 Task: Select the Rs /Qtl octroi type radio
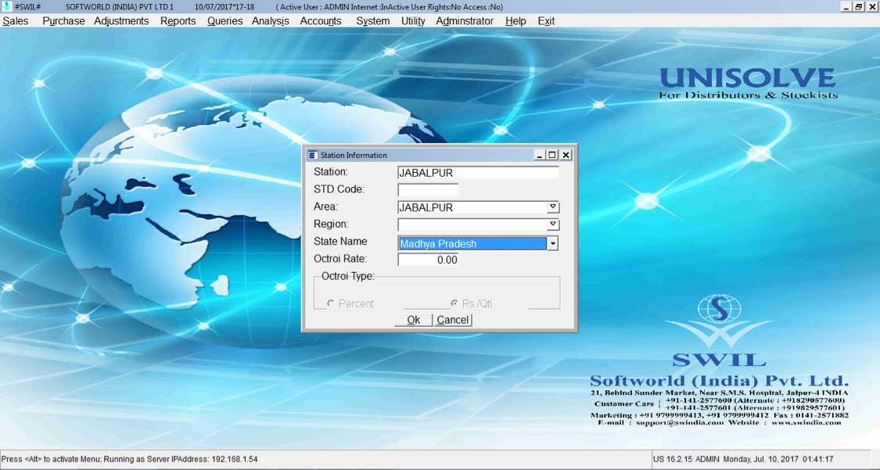(x=454, y=303)
